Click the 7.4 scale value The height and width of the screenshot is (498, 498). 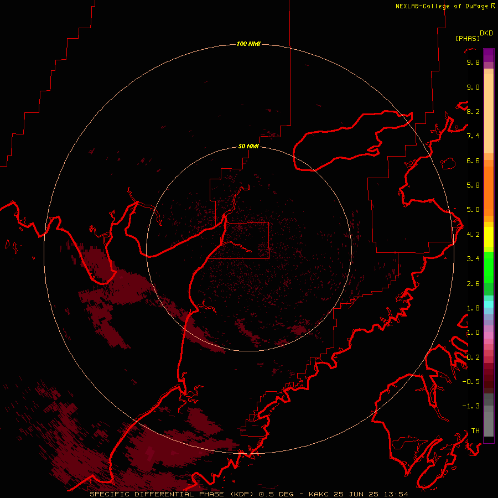point(473,136)
